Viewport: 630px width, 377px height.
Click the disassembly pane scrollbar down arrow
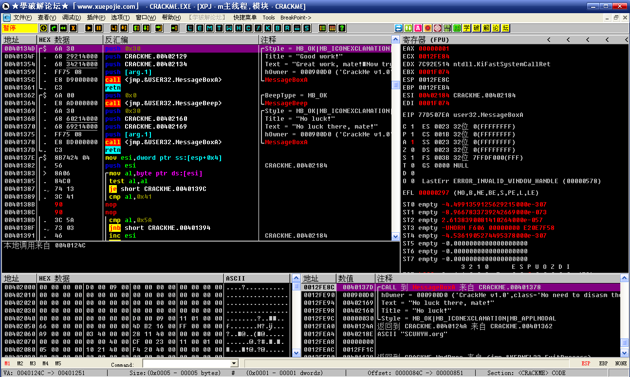pos(396,236)
